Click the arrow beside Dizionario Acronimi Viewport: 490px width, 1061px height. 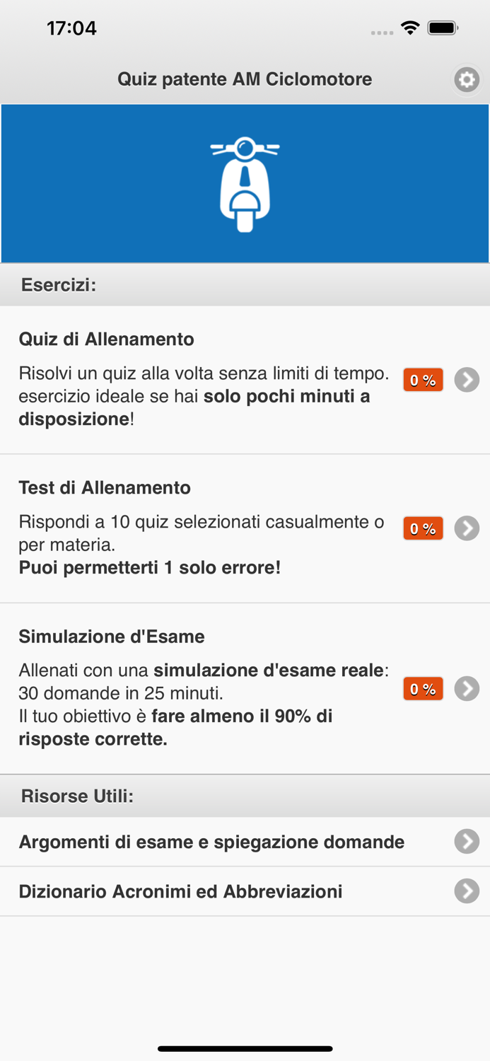(x=467, y=891)
